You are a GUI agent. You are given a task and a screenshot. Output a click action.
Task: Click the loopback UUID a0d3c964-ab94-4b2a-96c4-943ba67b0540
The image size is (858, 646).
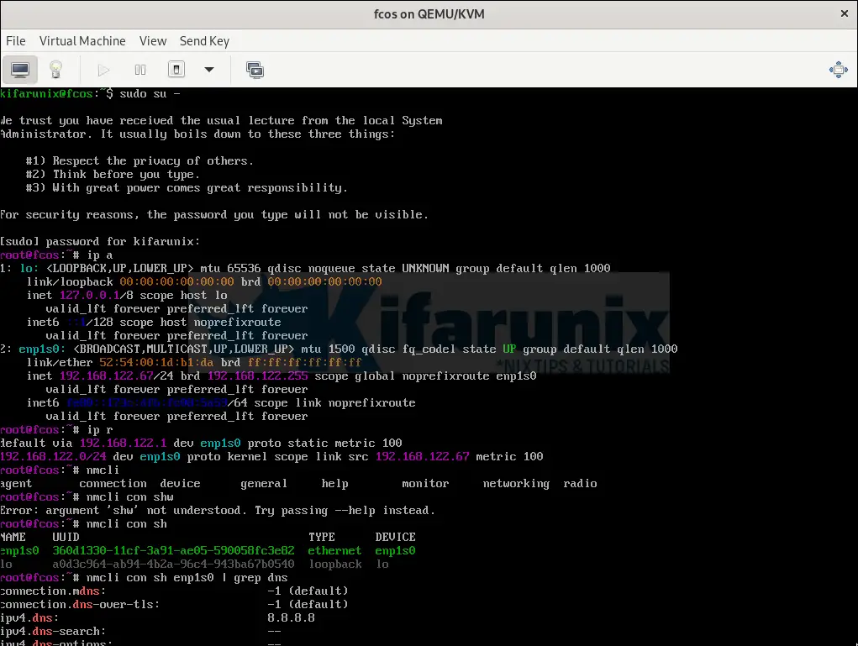173,564
